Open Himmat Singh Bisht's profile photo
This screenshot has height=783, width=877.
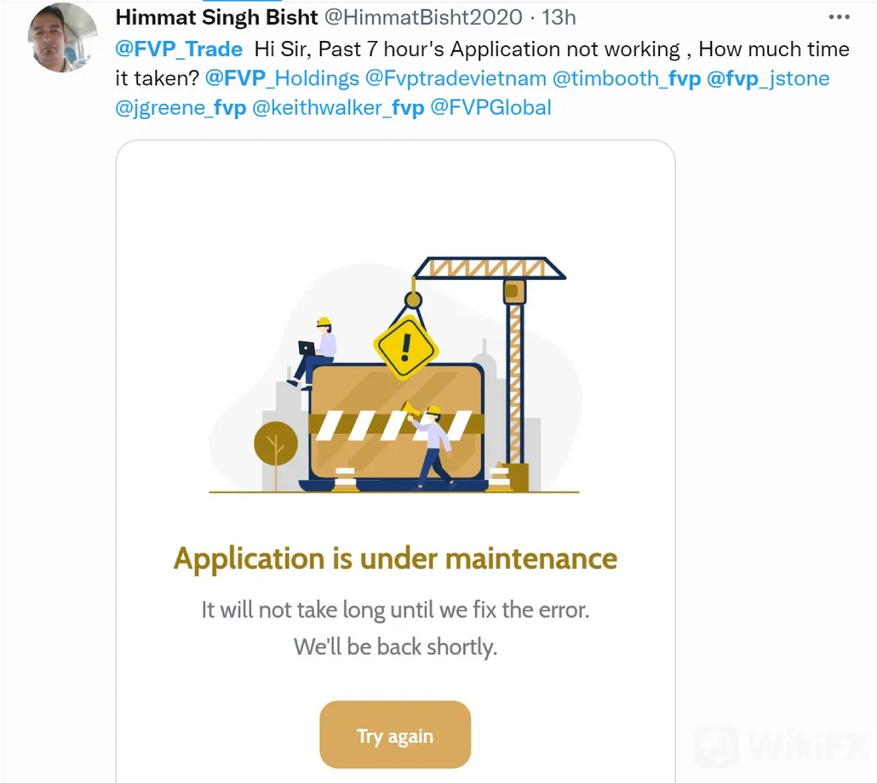coord(63,37)
